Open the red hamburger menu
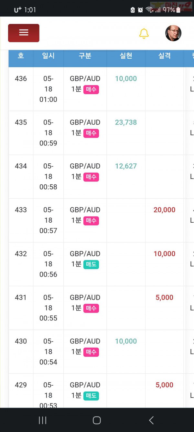The height and width of the screenshot is (432, 194). (24, 33)
